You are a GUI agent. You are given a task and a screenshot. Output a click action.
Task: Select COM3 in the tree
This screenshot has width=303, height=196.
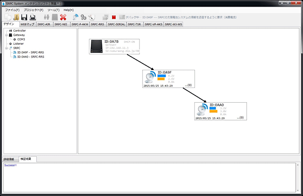click(21, 39)
